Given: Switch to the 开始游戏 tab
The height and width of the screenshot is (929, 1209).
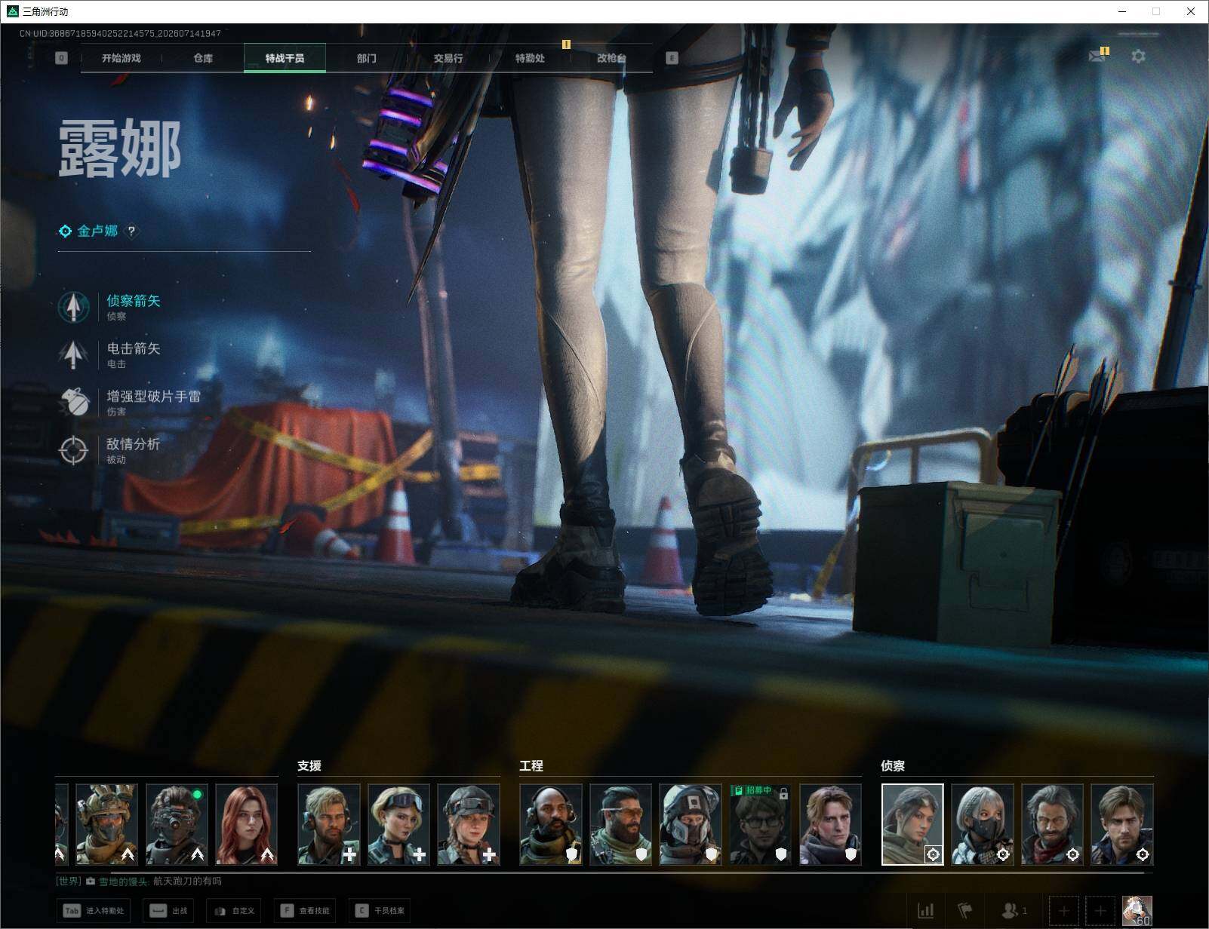Looking at the screenshot, I should (x=122, y=58).
